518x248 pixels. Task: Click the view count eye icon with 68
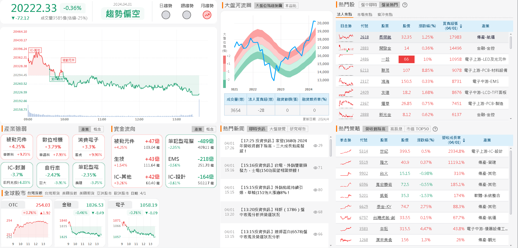pyautogui.click(x=315, y=212)
